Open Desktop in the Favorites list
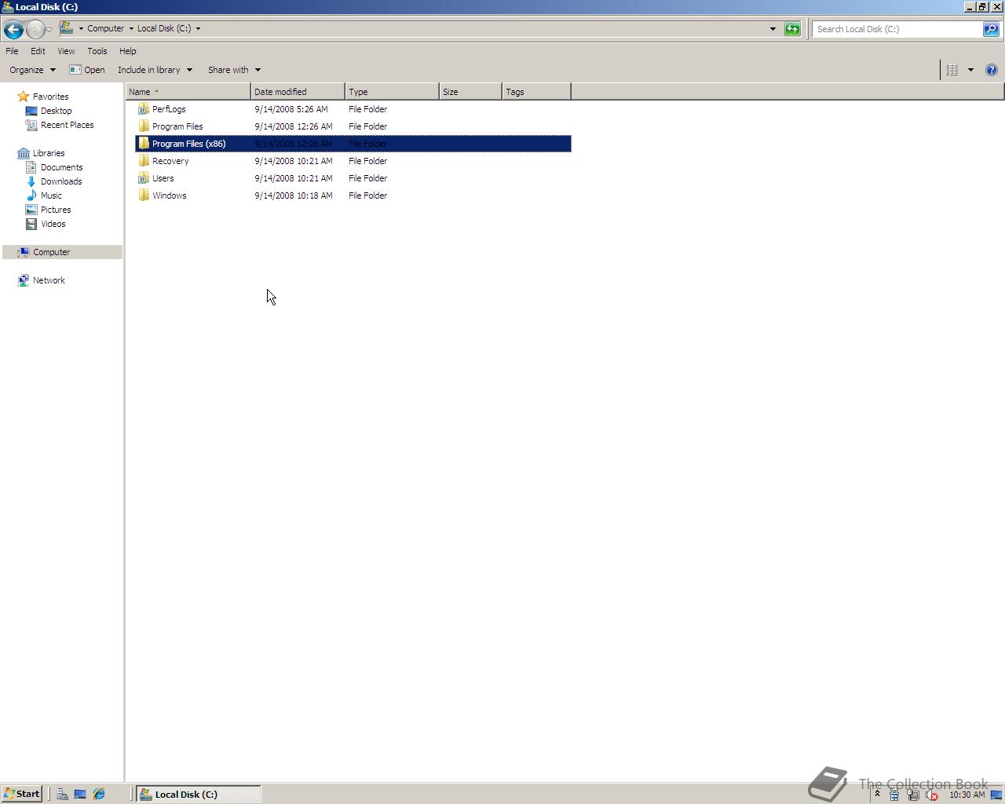The width and height of the screenshot is (1005, 804). [56, 111]
